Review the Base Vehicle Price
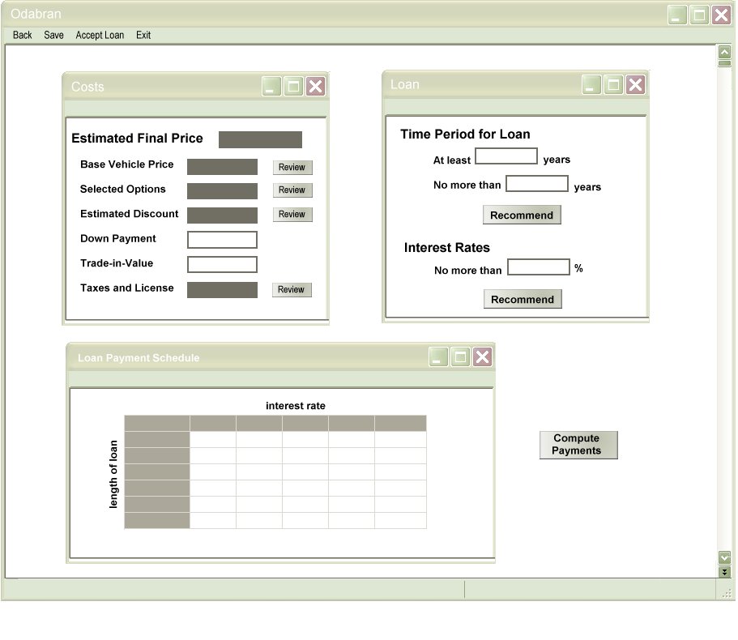This screenshot has width=738, height=640. pyautogui.click(x=292, y=167)
